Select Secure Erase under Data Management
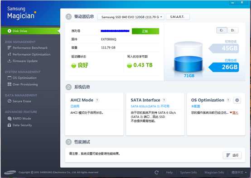The width and height of the screenshot is (251, 178). click(x=19, y=101)
